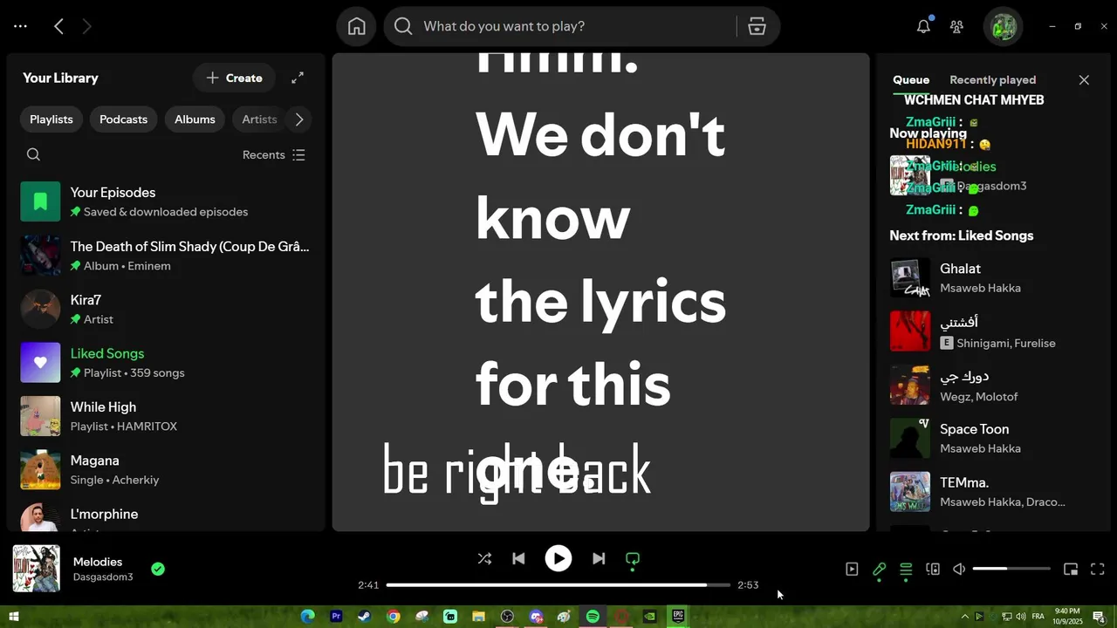
Task: Open Epic Games Launcher from taskbar
Action: 678,617
